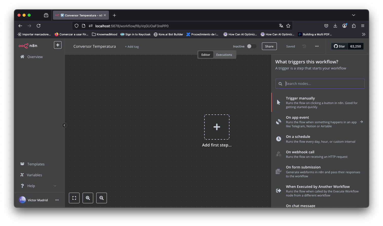383x226 pixels.
Task: Click the GitHub Star button
Action: (x=339, y=46)
